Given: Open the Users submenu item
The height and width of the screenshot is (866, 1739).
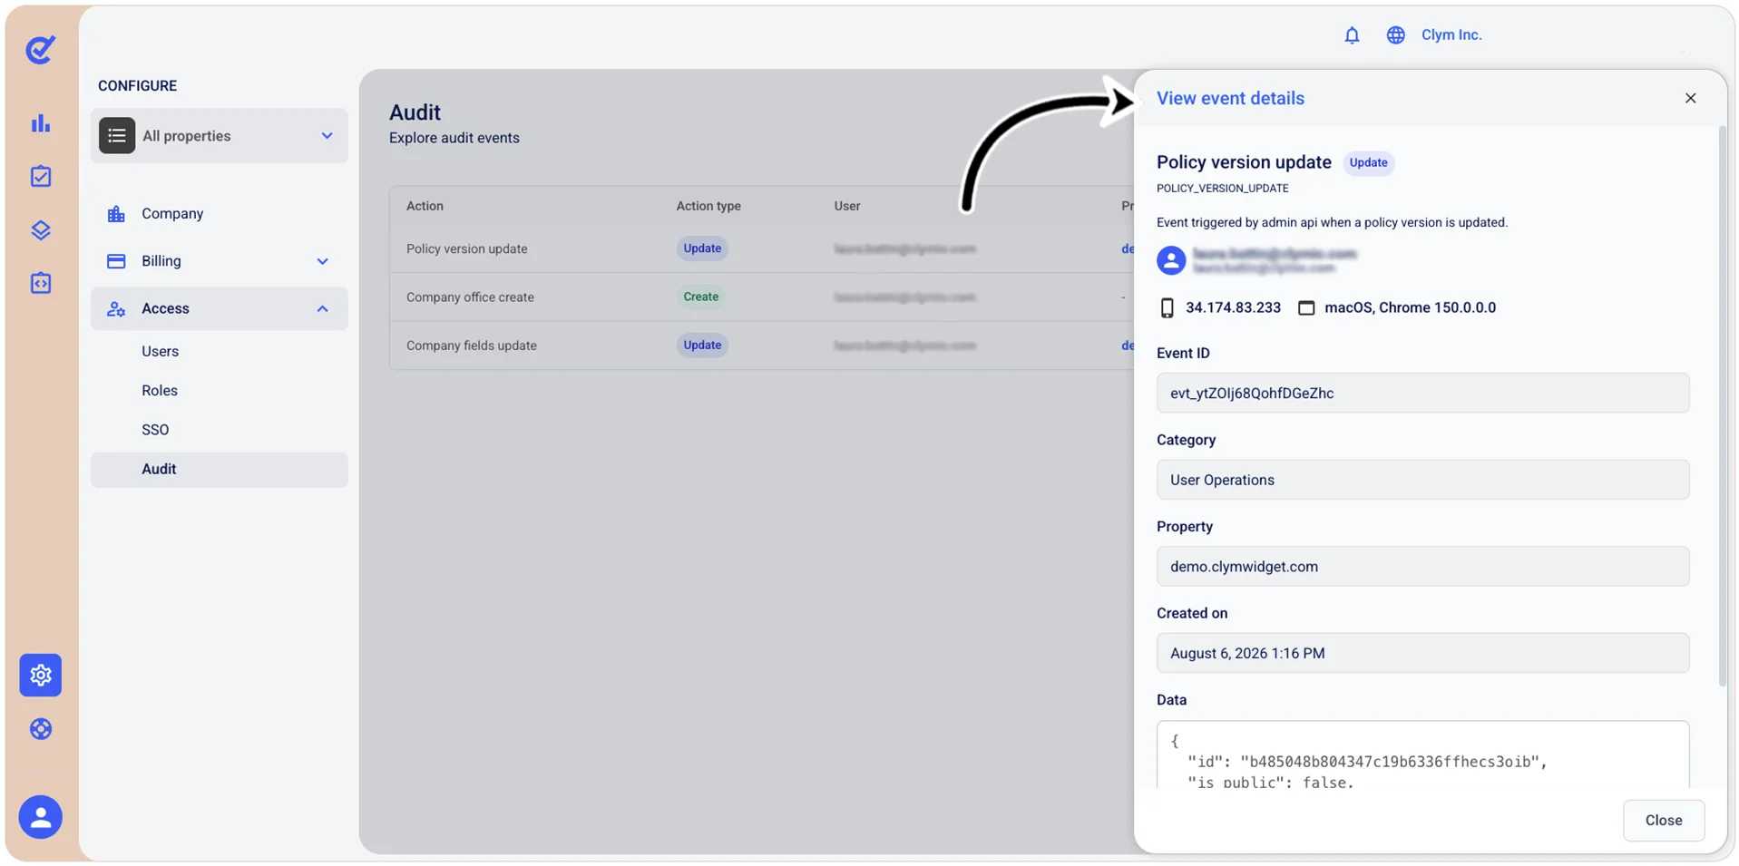Looking at the screenshot, I should click(160, 352).
